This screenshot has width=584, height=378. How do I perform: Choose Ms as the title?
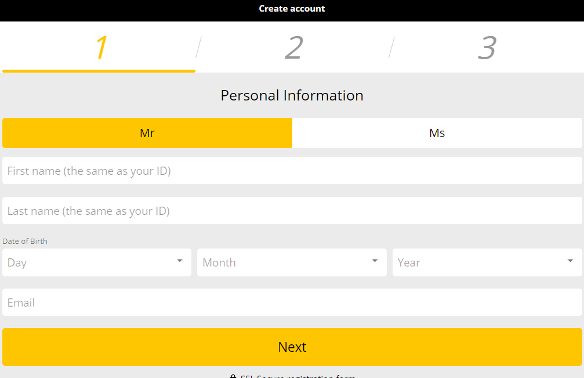click(437, 133)
